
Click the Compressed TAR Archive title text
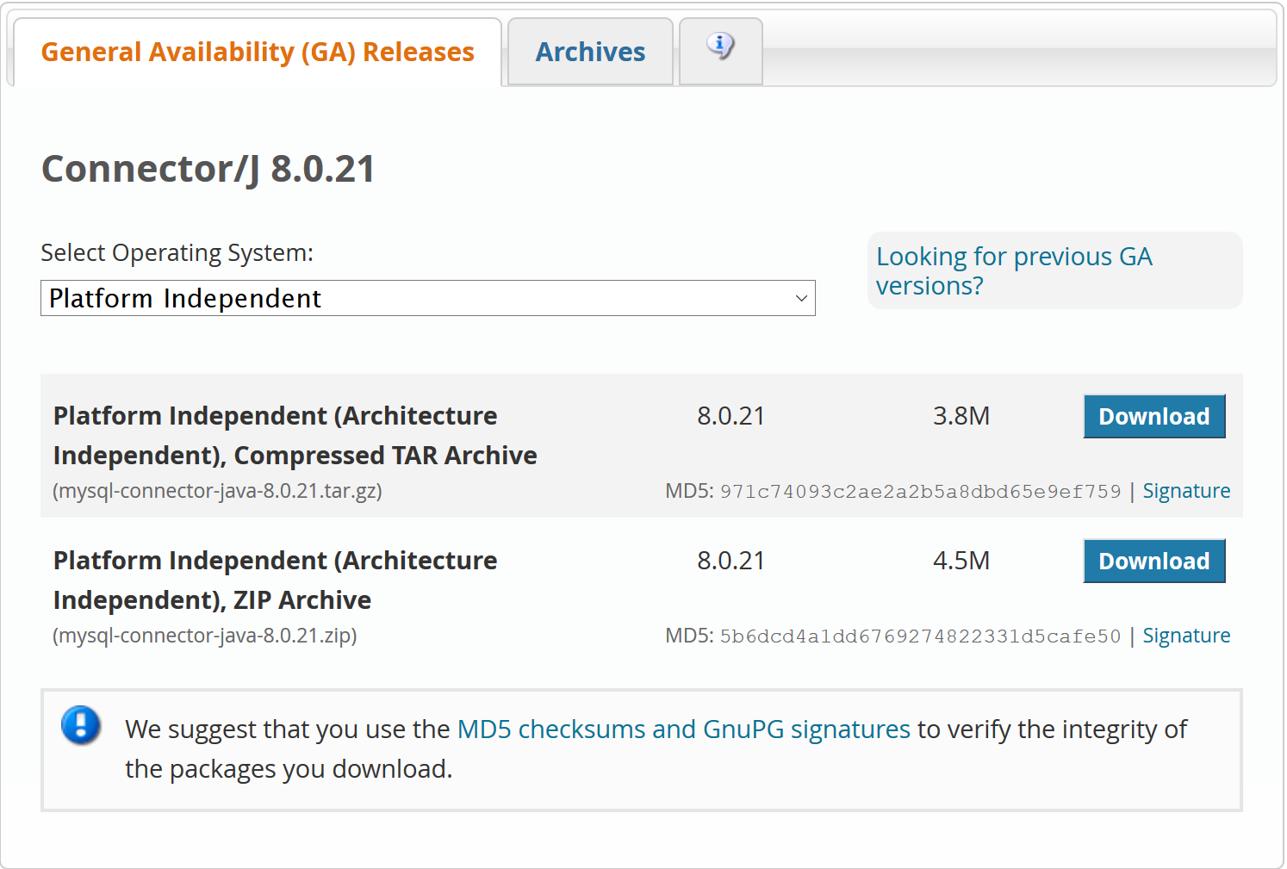pyautogui.click(x=295, y=435)
